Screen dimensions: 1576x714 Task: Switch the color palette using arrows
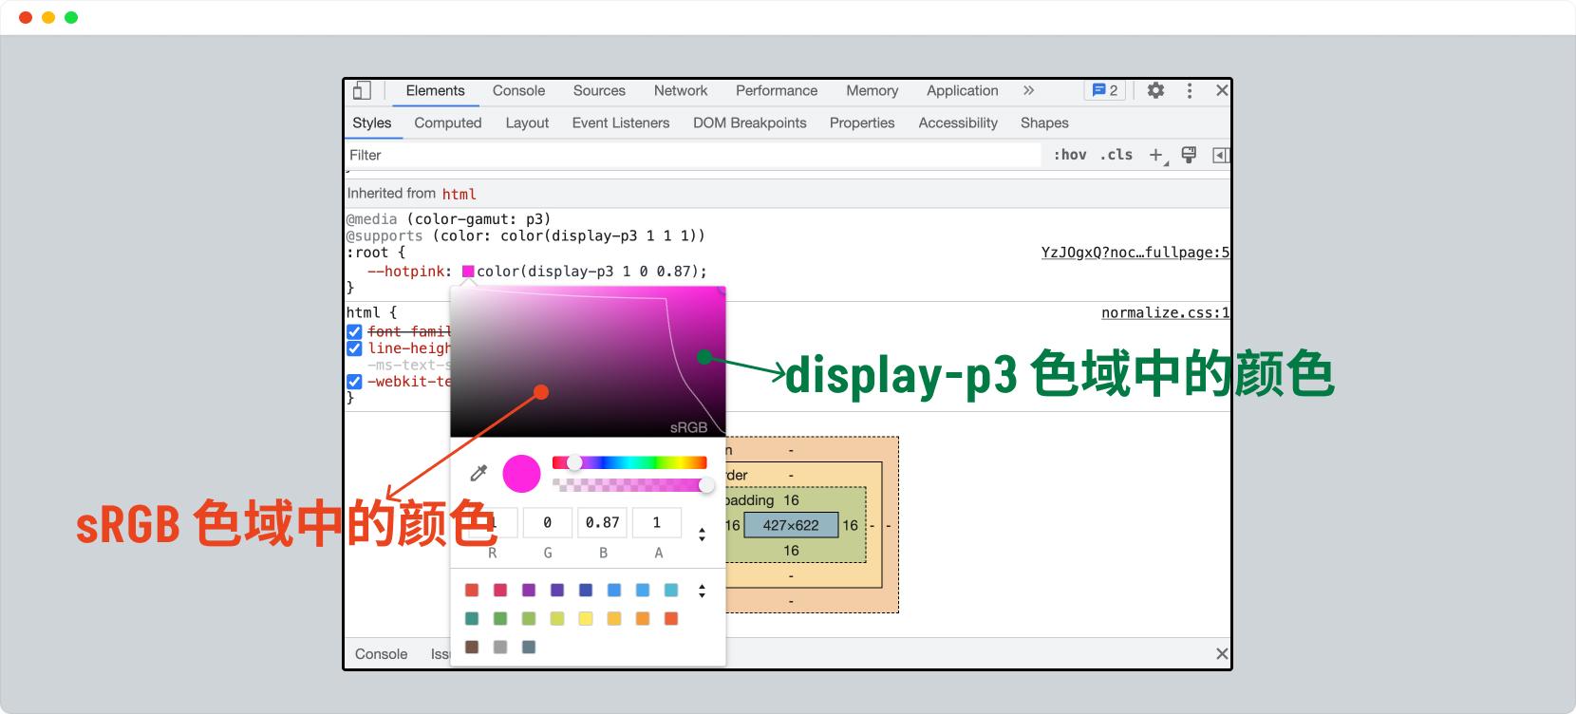point(702,591)
